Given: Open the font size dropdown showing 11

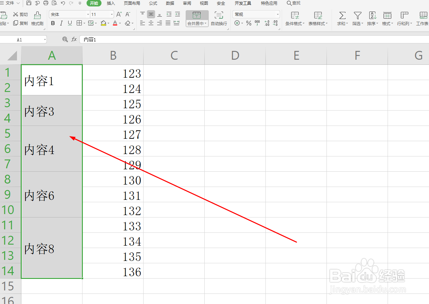Looking at the screenshot, I should pyautogui.click(x=112, y=15).
